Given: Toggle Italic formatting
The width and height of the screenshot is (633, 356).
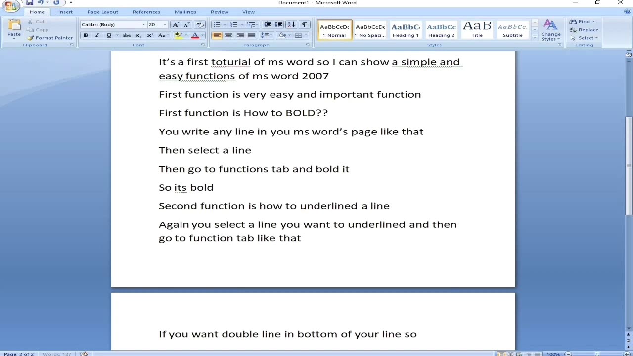Looking at the screenshot, I should tap(97, 35).
